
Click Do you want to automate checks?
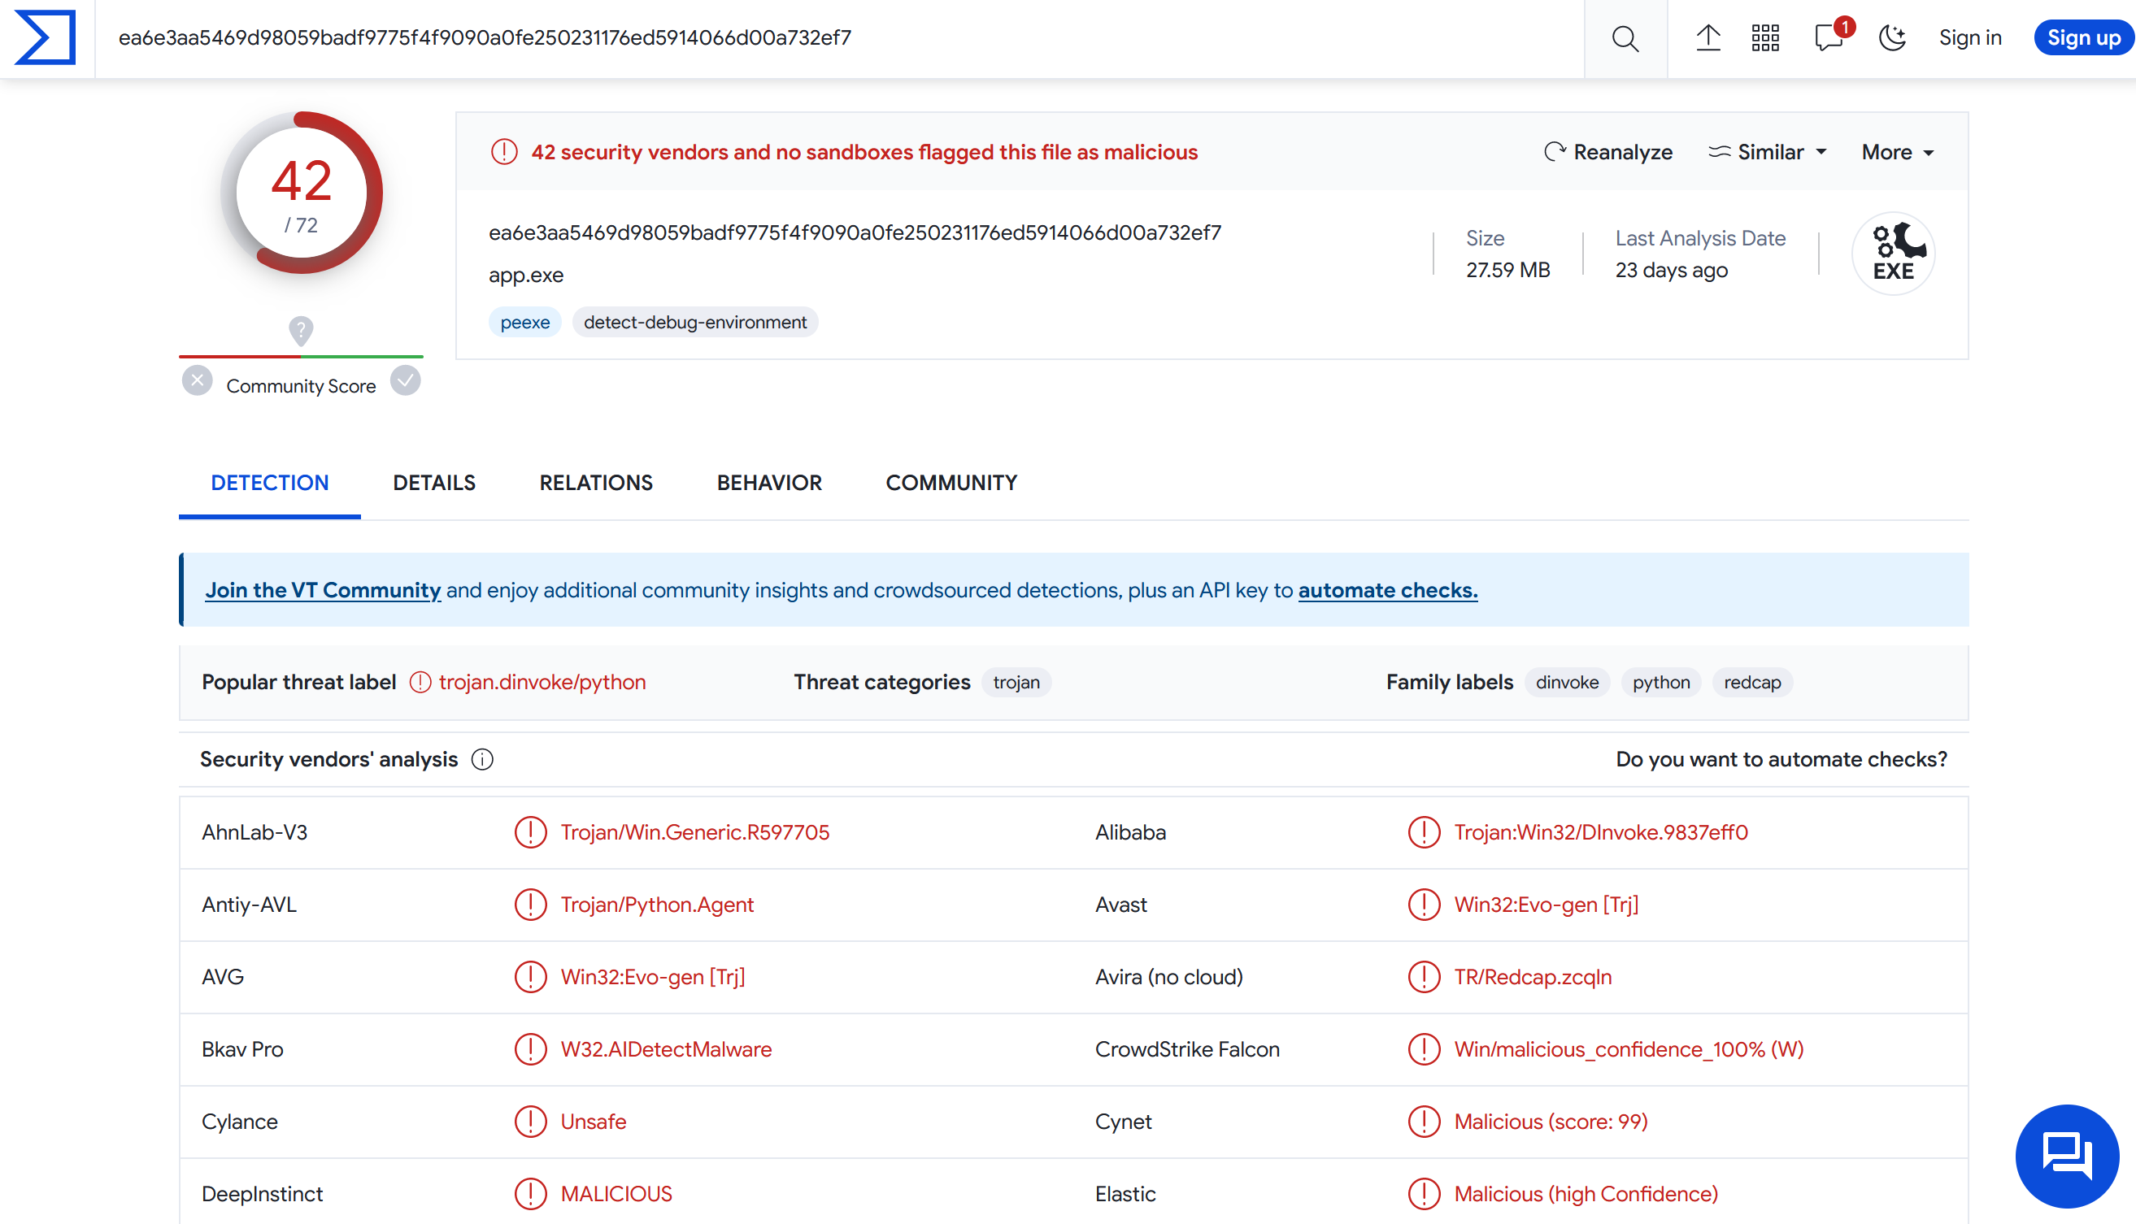(1781, 759)
